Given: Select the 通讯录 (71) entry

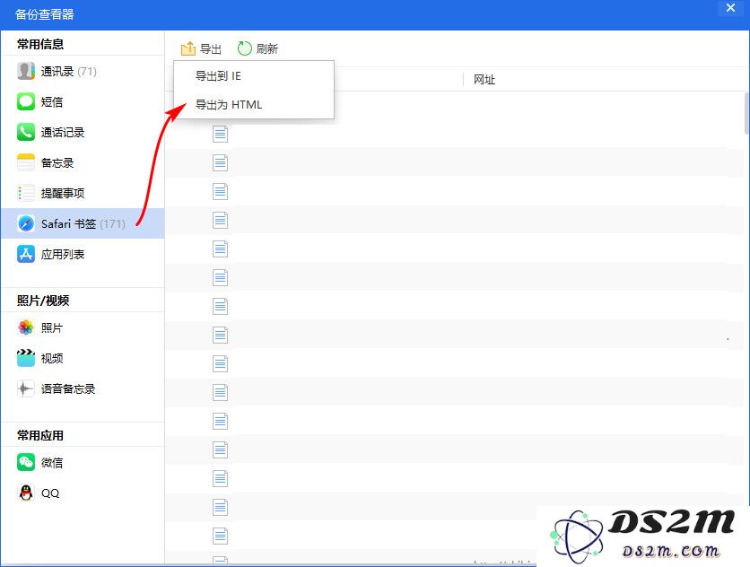Looking at the screenshot, I should click(x=83, y=71).
